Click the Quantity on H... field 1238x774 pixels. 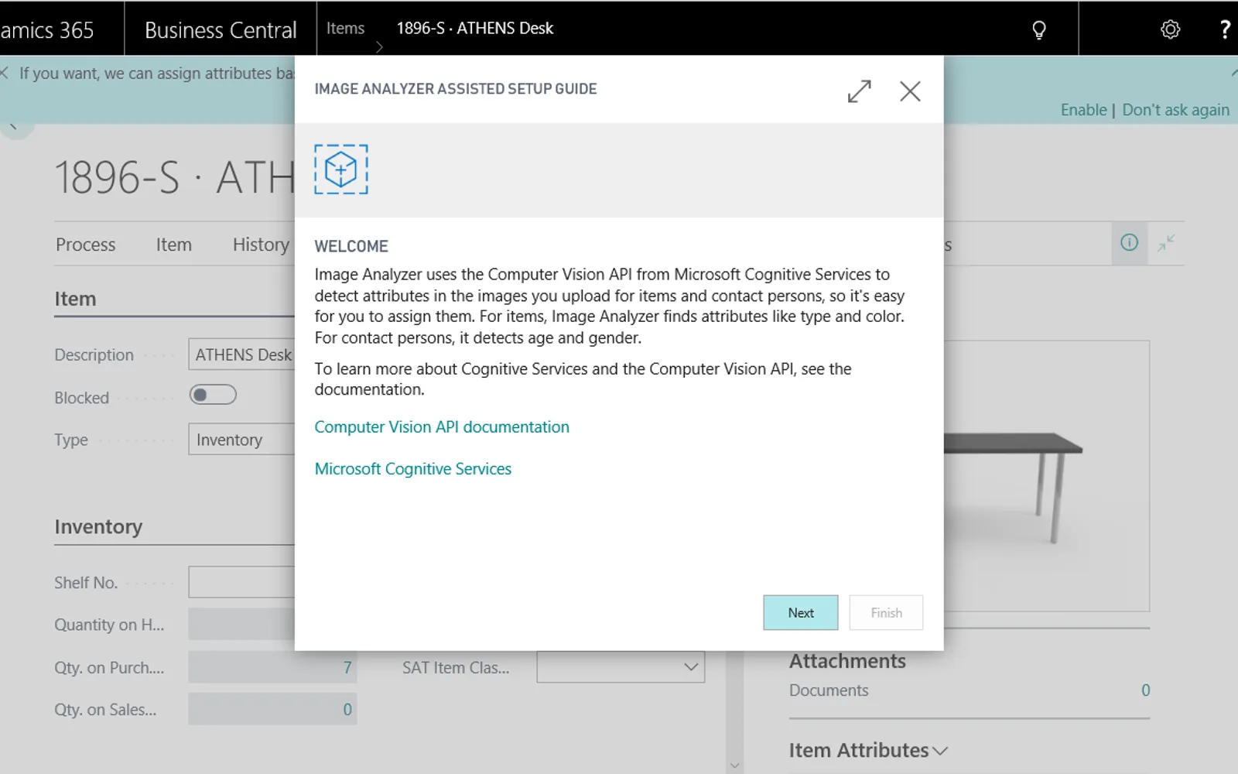click(241, 625)
